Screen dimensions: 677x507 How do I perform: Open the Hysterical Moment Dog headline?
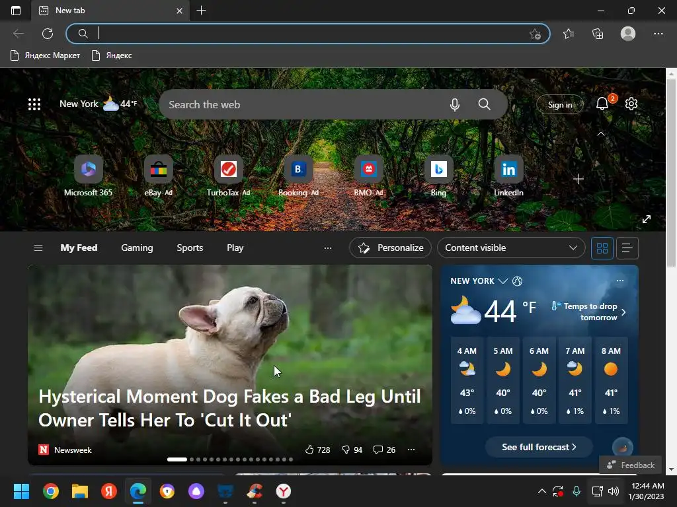[229, 408]
